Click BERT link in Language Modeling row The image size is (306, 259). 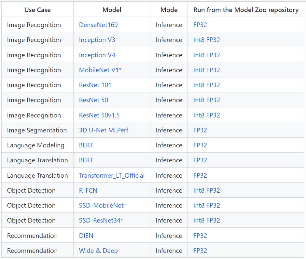tap(86, 145)
